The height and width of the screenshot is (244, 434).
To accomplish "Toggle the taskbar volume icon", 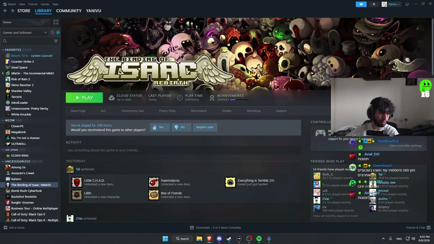I will (x=413, y=239).
